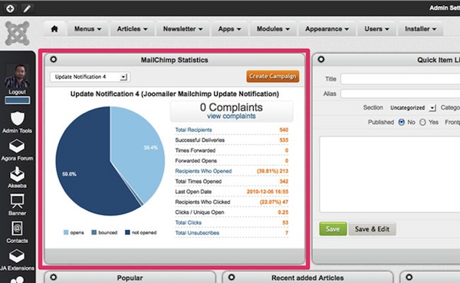Open Admin Tools shield icon in sidebar
Image resolution: width=460 pixels, height=283 pixels.
pyautogui.click(x=18, y=119)
